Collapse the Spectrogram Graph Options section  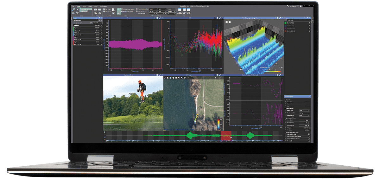click(285, 132)
